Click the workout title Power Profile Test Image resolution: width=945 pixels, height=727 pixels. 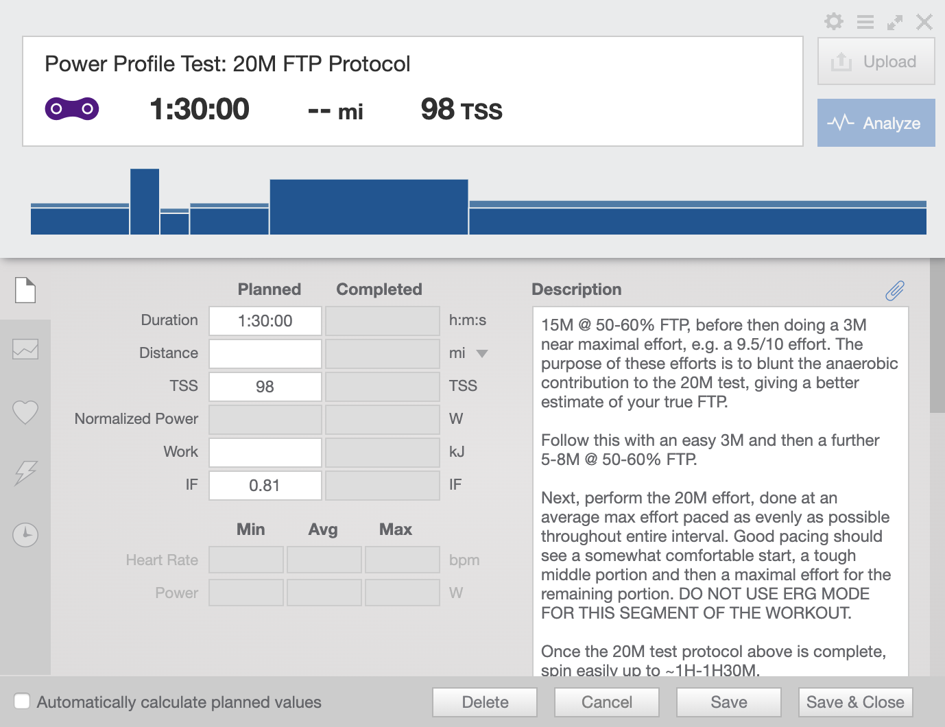227,64
